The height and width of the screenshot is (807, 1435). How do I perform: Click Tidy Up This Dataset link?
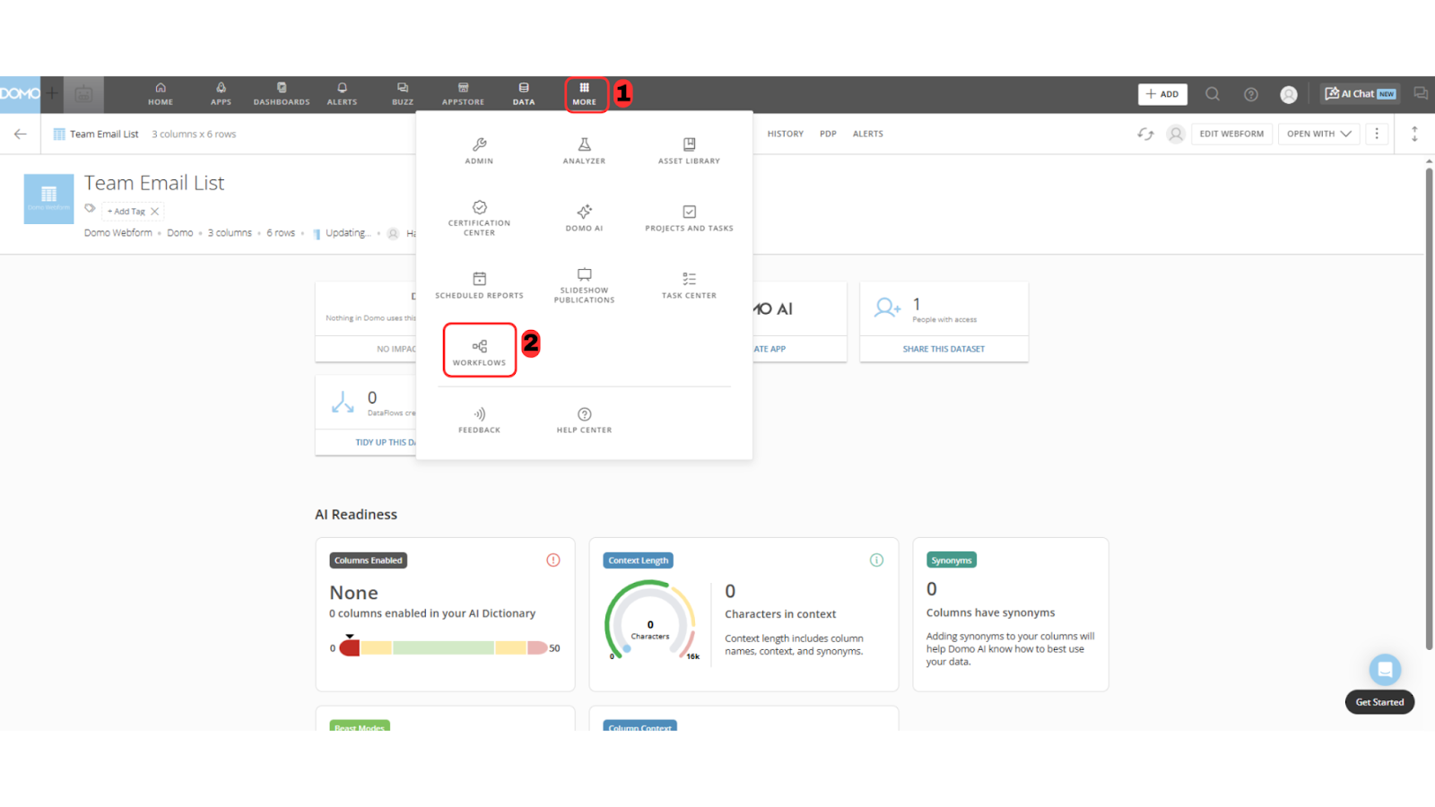[x=386, y=442]
